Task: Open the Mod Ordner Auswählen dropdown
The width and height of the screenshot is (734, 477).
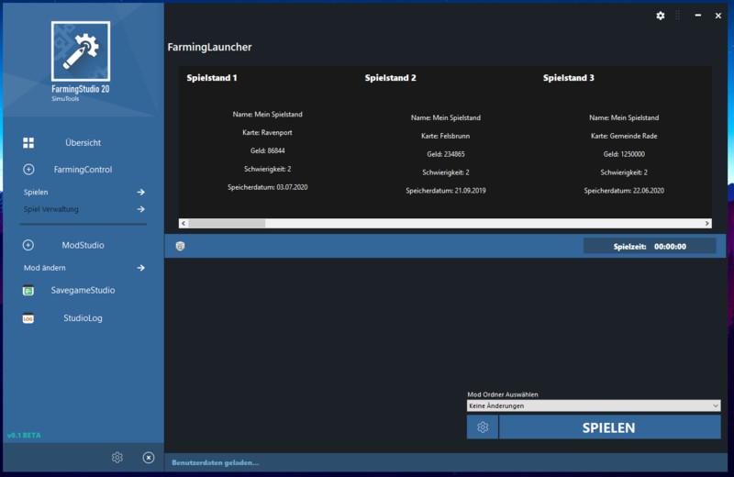Action: point(594,405)
